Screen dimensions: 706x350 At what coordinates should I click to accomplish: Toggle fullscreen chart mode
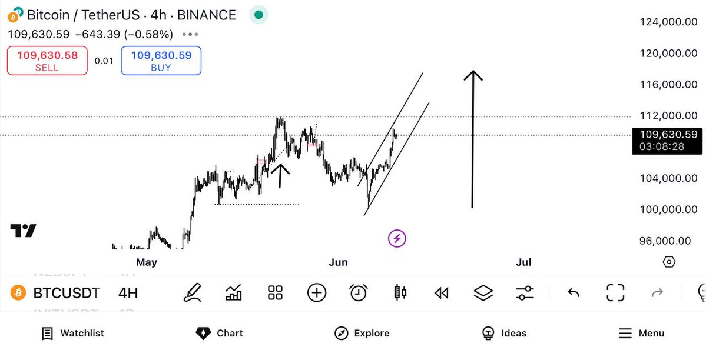(615, 293)
